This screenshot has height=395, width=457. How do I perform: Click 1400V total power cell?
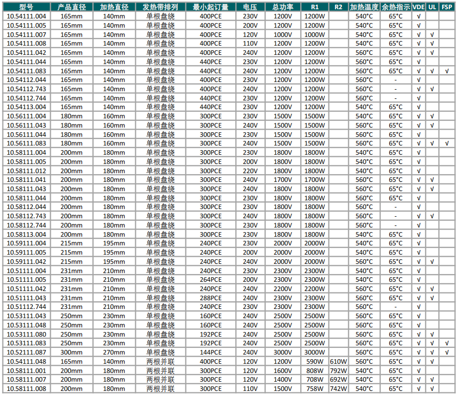283,380
